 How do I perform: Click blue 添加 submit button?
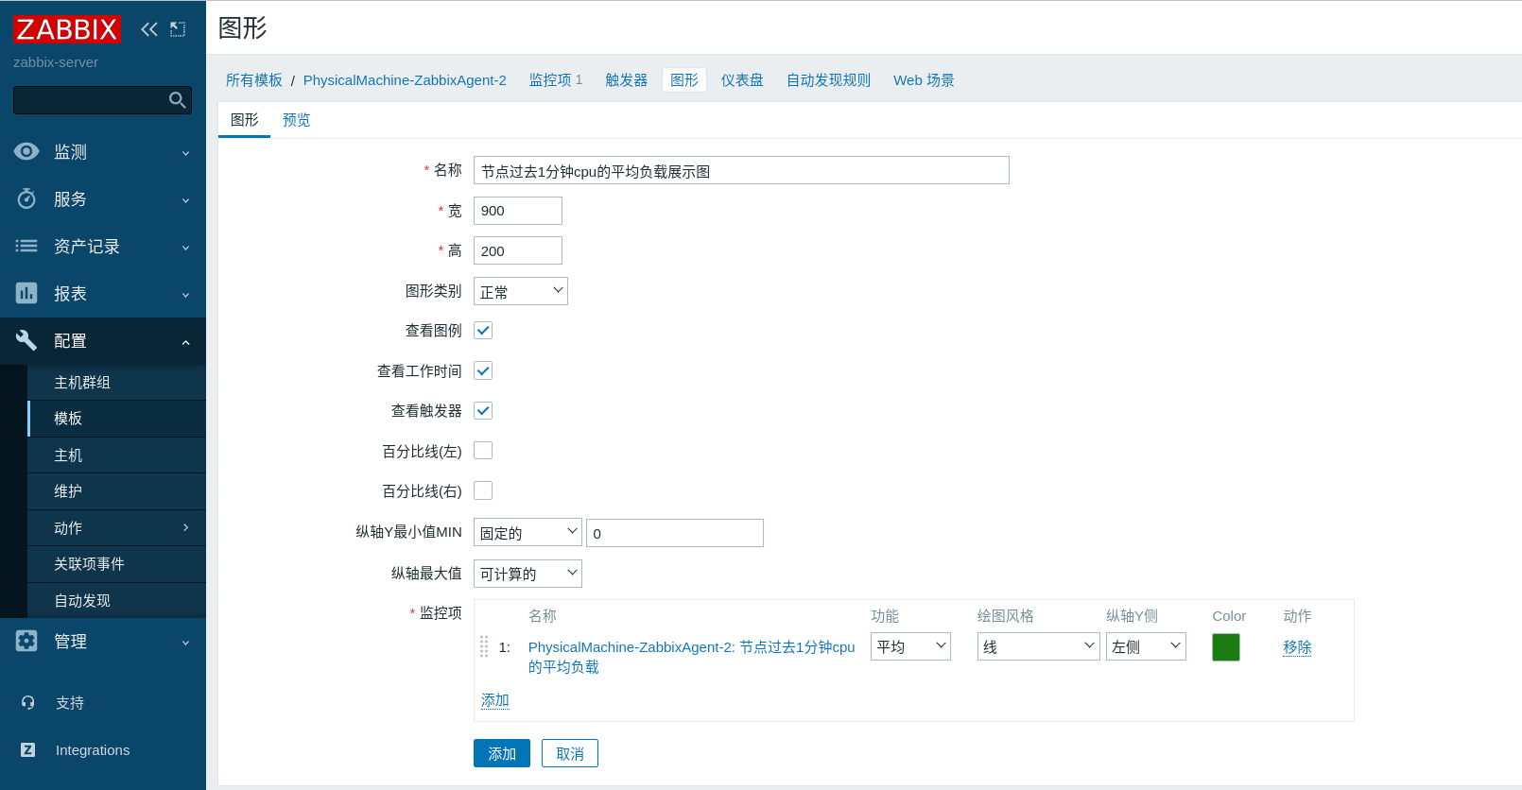[502, 753]
